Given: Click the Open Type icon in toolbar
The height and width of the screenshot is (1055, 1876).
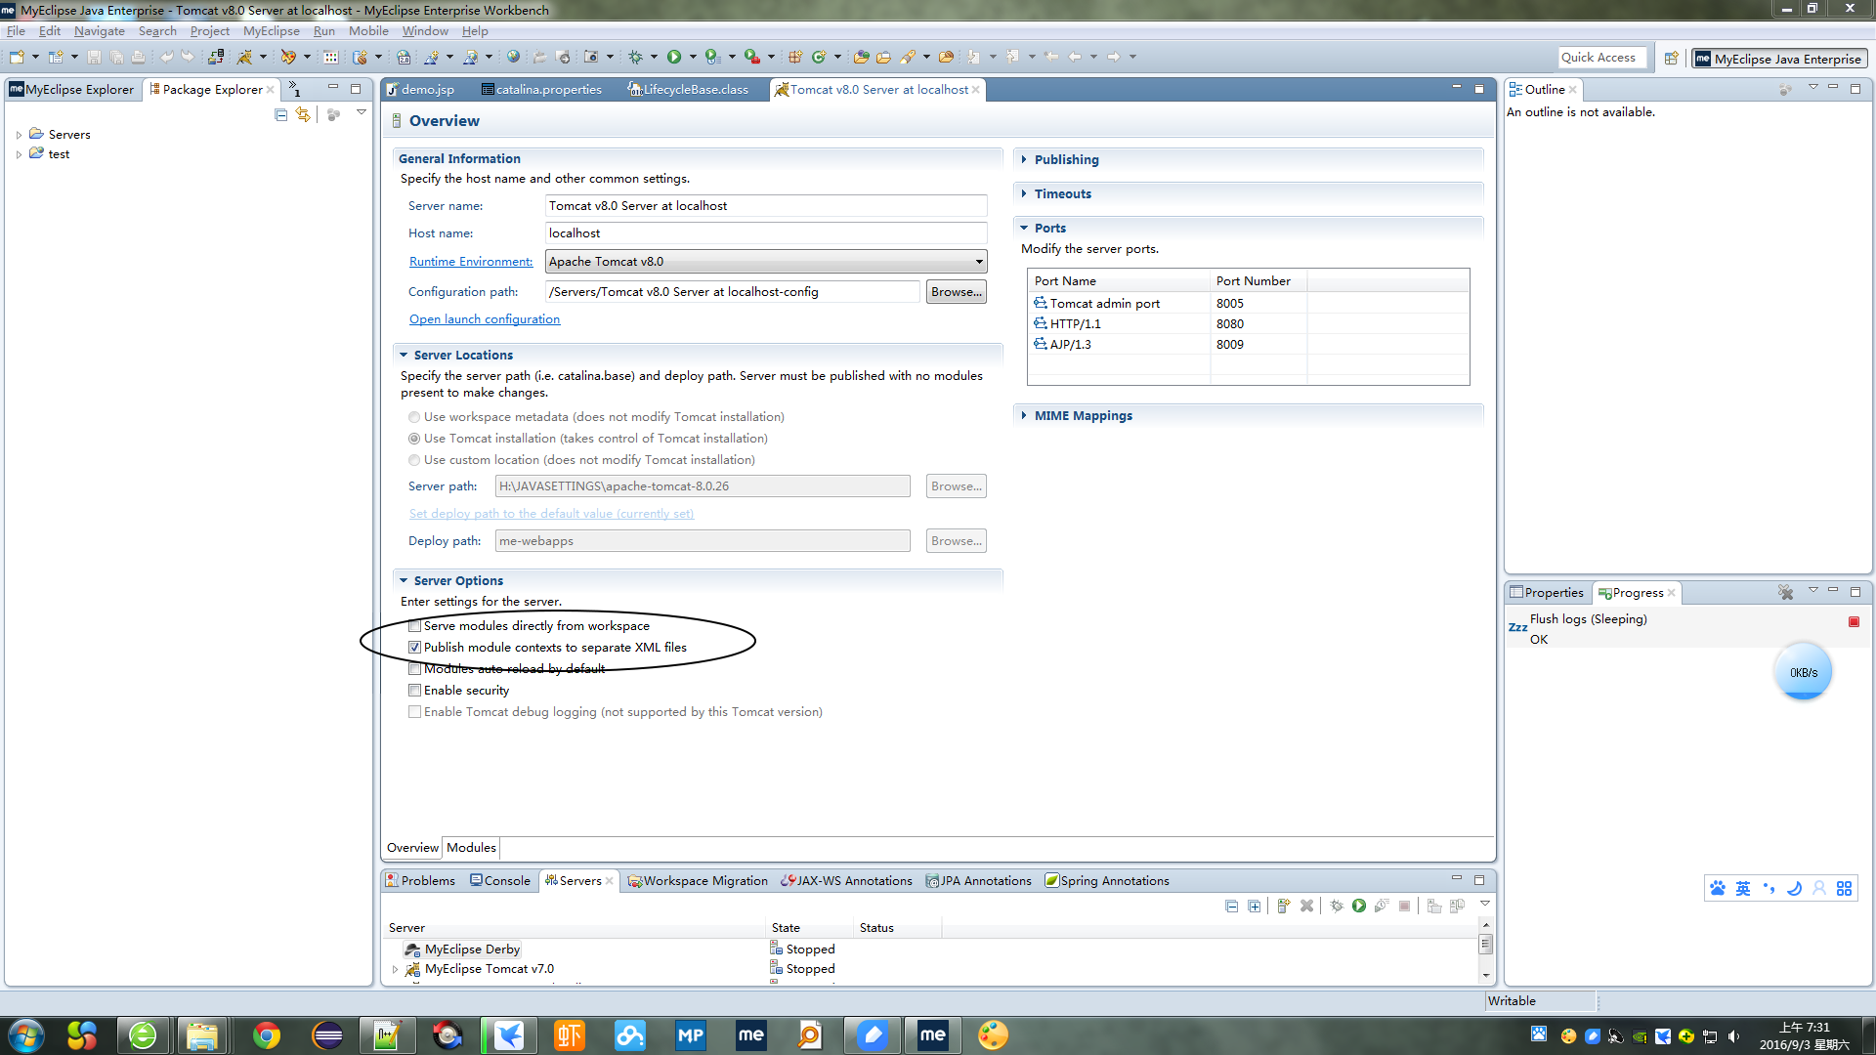Looking at the screenshot, I should 860,57.
